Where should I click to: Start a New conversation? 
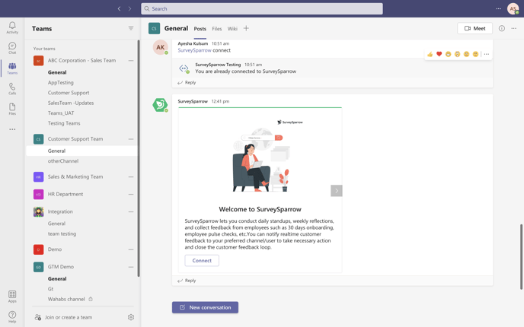(x=205, y=307)
